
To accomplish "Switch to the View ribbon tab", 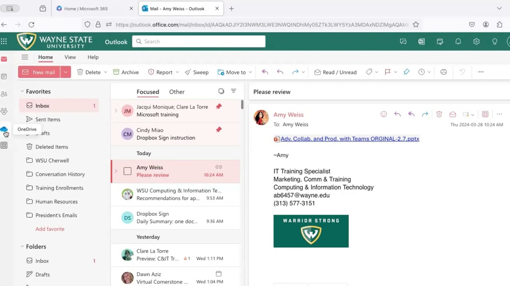I will (x=70, y=57).
